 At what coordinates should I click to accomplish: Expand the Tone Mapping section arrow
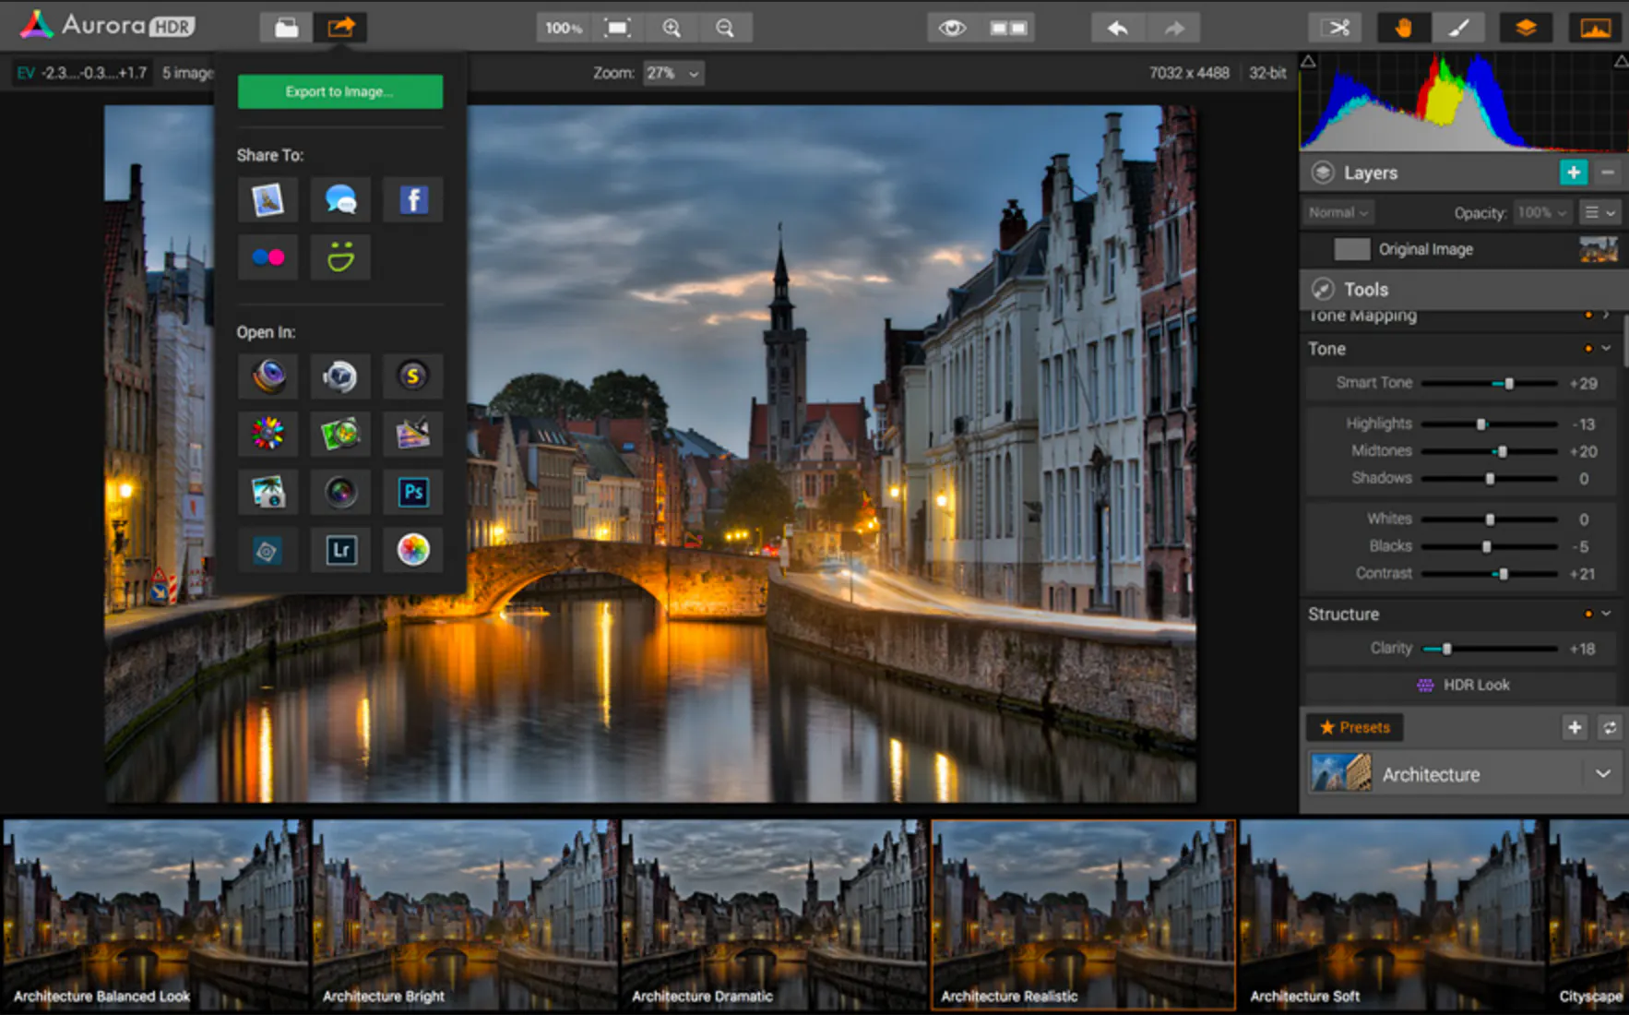1606,315
